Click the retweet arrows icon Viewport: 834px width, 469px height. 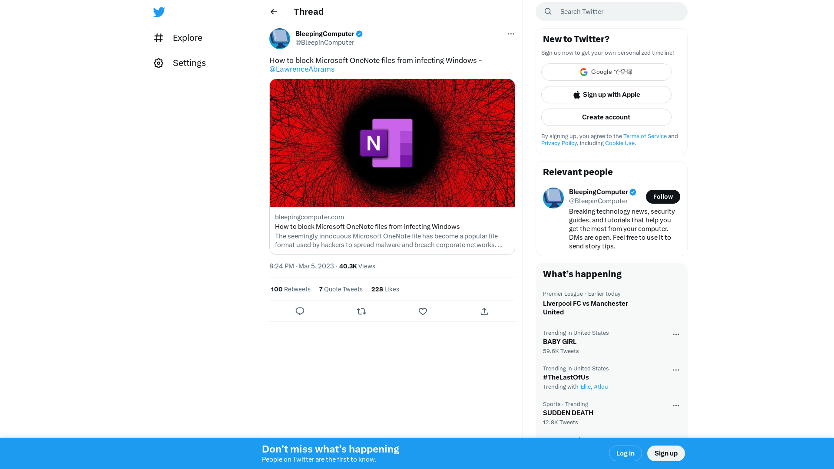point(361,311)
